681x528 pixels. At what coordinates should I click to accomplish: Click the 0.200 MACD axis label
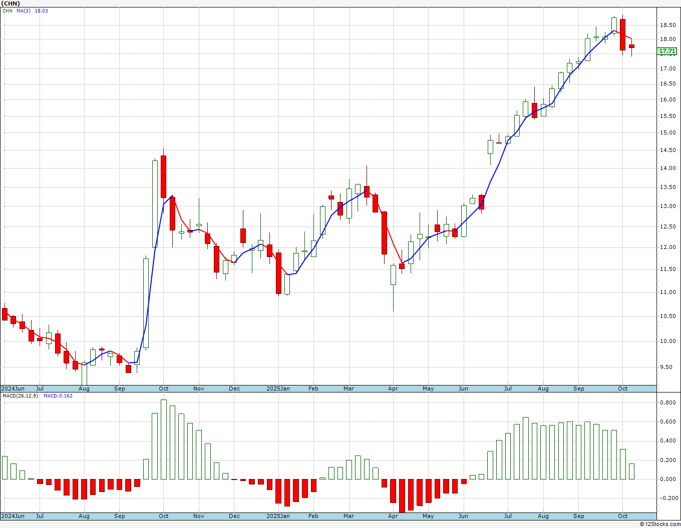(x=668, y=460)
